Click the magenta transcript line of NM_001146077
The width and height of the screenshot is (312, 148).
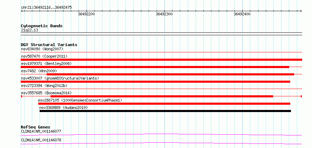coord(161,134)
